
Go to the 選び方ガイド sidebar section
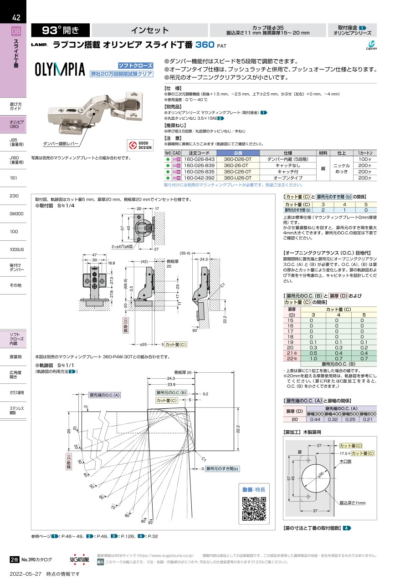tap(14, 107)
